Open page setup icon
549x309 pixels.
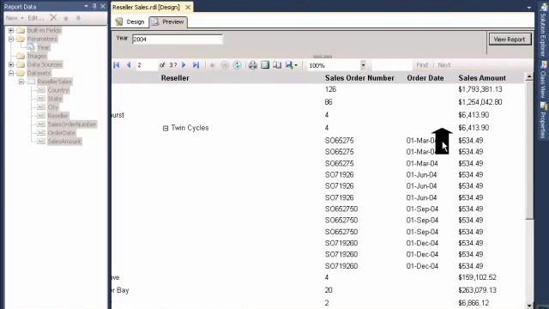click(277, 65)
